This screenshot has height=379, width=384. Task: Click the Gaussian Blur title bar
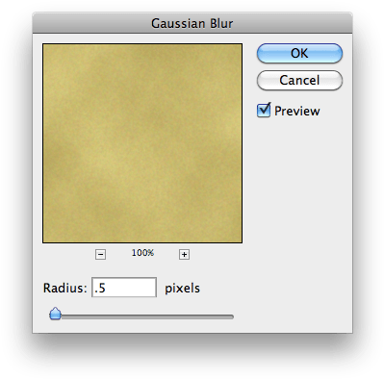(x=192, y=23)
